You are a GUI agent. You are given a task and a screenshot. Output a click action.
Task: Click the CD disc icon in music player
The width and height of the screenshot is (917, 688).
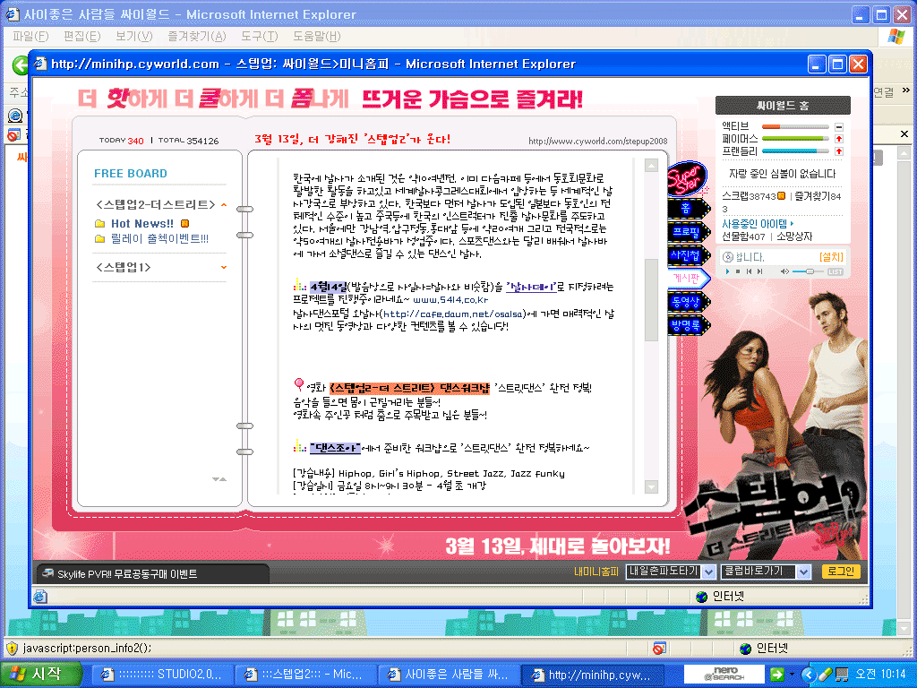tap(728, 257)
